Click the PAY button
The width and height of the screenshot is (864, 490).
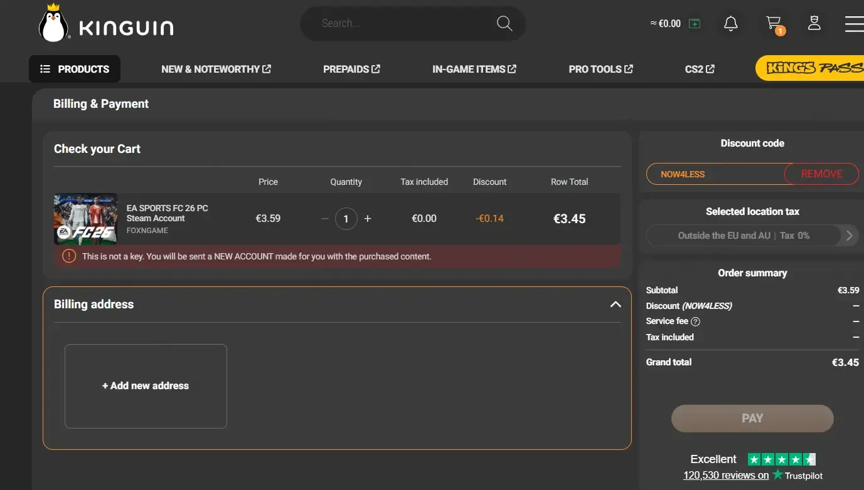(752, 419)
